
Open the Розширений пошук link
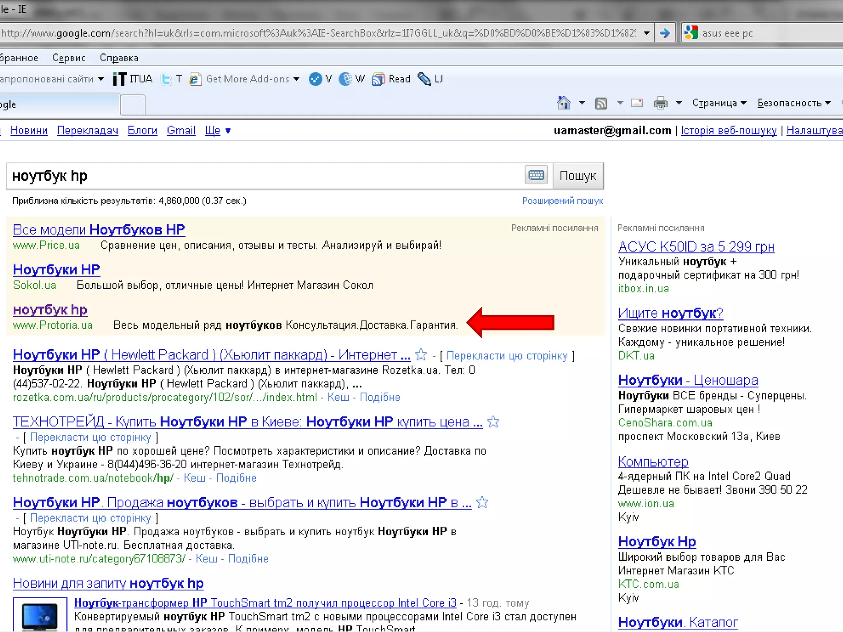point(562,201)
